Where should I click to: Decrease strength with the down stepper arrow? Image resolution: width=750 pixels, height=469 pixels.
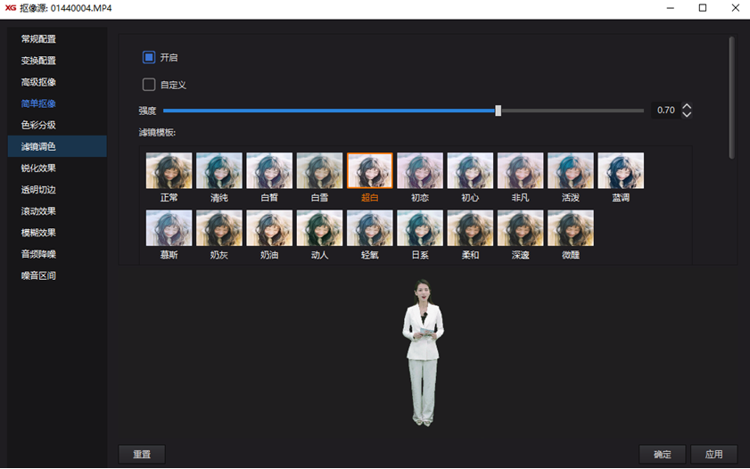687,114
